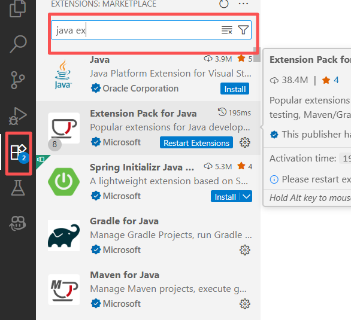Click the 4-star rating in the hover popup
Screen dimensions: 351x320
tap(331, 80)
